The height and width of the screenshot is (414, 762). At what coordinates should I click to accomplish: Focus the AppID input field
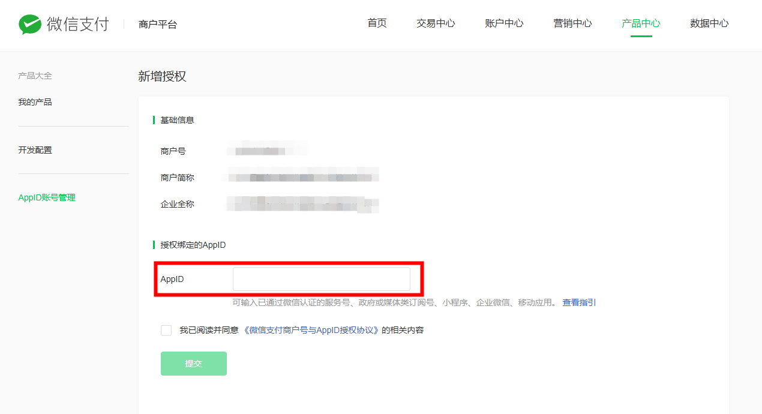pyautogui.click(x=322, y=279)
